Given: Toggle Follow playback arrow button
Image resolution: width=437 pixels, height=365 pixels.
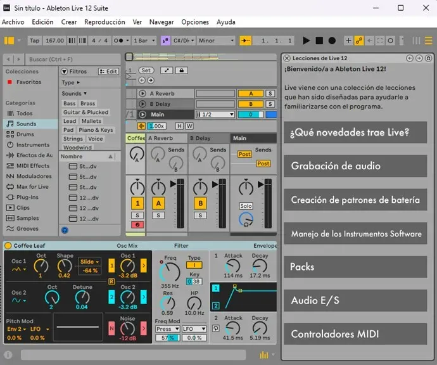Looking at the screenshot, I should (x=245, y=41).
